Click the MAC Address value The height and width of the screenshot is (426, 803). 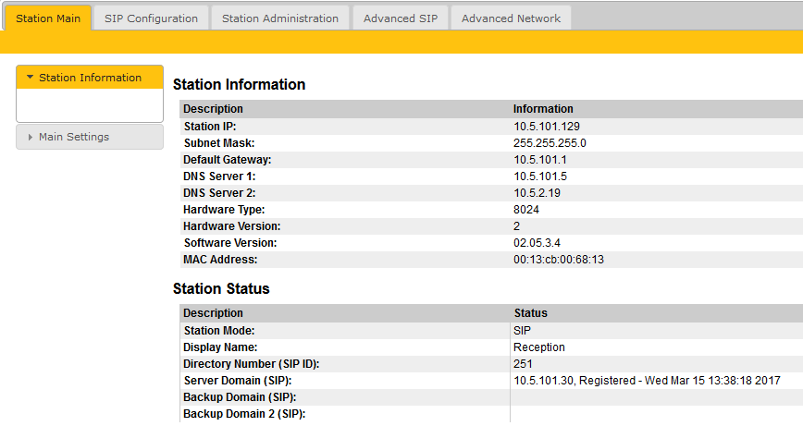point(558,260)
